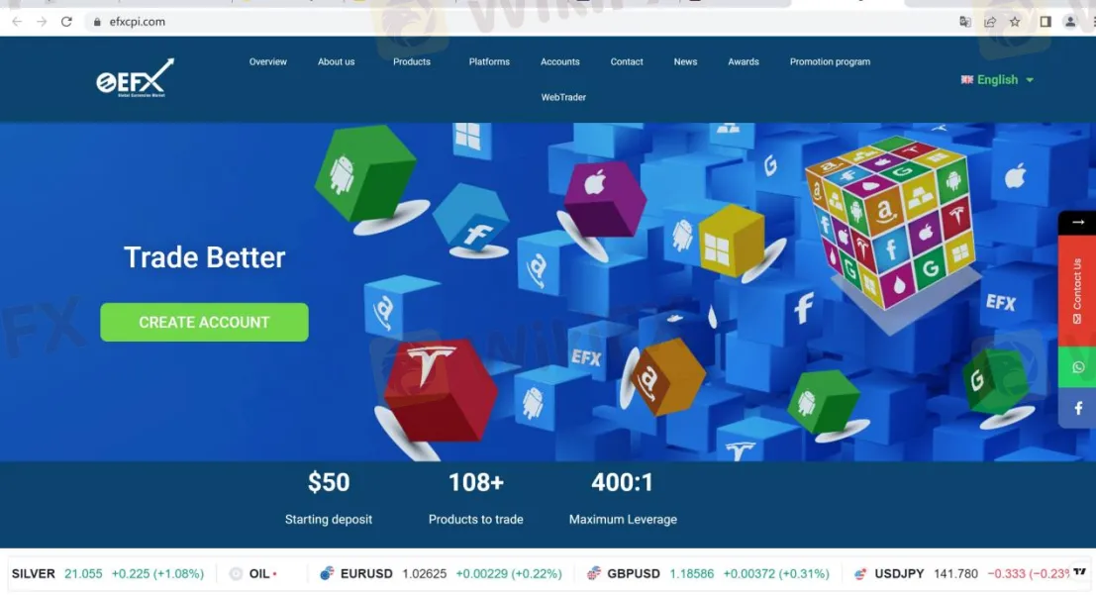Click the 400:1 maximum leverage figure
This screenshot has width=1096, height=595.
coord(622,482)
